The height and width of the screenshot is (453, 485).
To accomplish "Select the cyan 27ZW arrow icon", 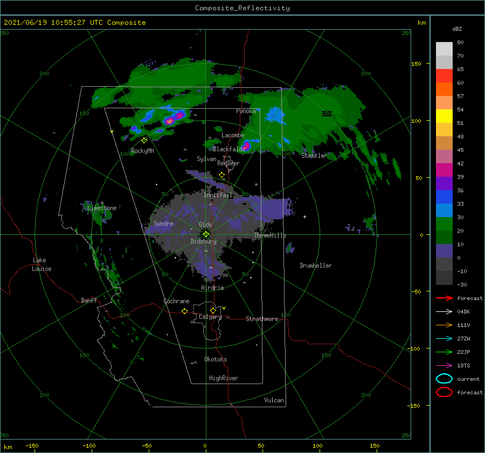I will [444, 339].
